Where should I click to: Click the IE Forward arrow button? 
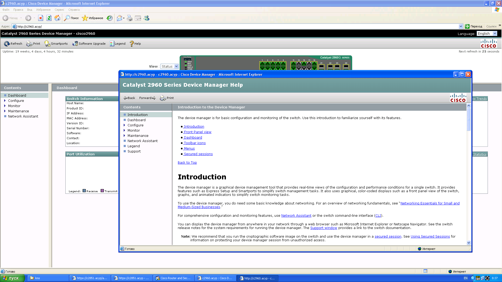point(28,18)
